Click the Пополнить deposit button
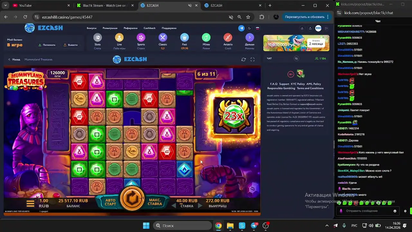Viewport: 412px width, 232px height. [47, 45]
